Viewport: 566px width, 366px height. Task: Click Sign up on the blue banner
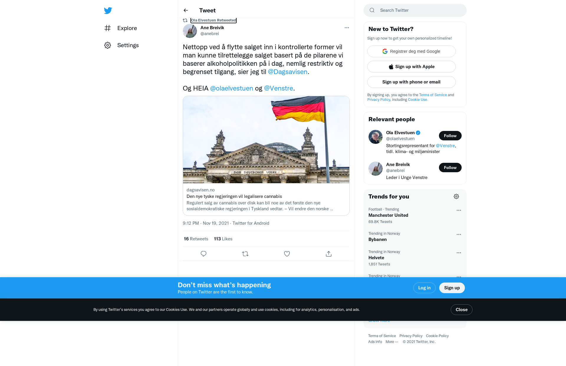(x=452, y=288)
